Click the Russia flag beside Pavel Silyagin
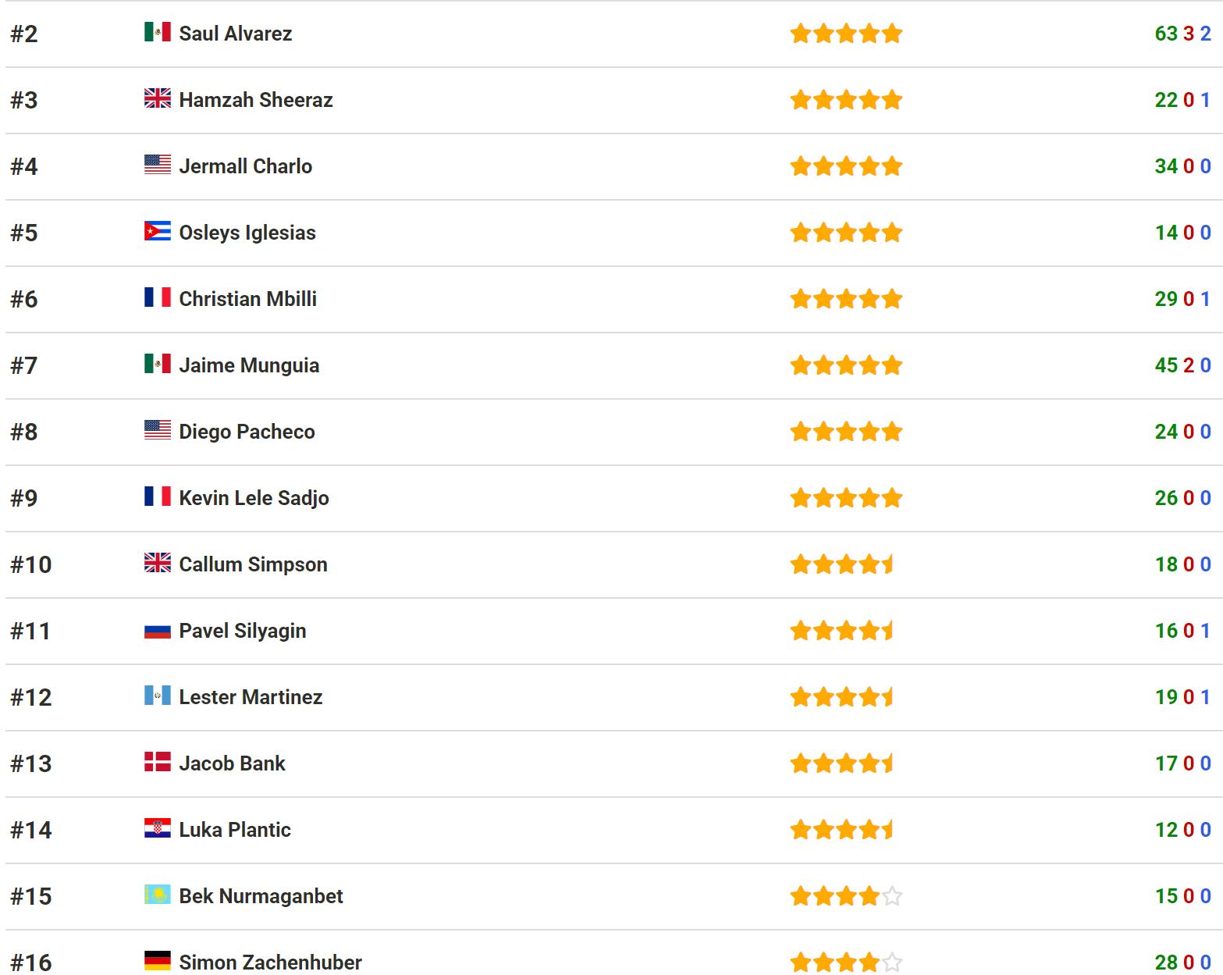The height and width of the screenshot is (975, 1223). coord(157,630)
